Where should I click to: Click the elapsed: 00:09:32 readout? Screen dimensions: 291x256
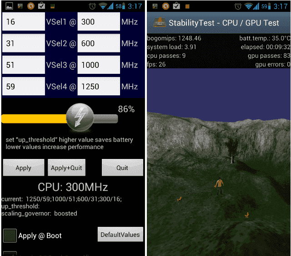tap(266, 47)
